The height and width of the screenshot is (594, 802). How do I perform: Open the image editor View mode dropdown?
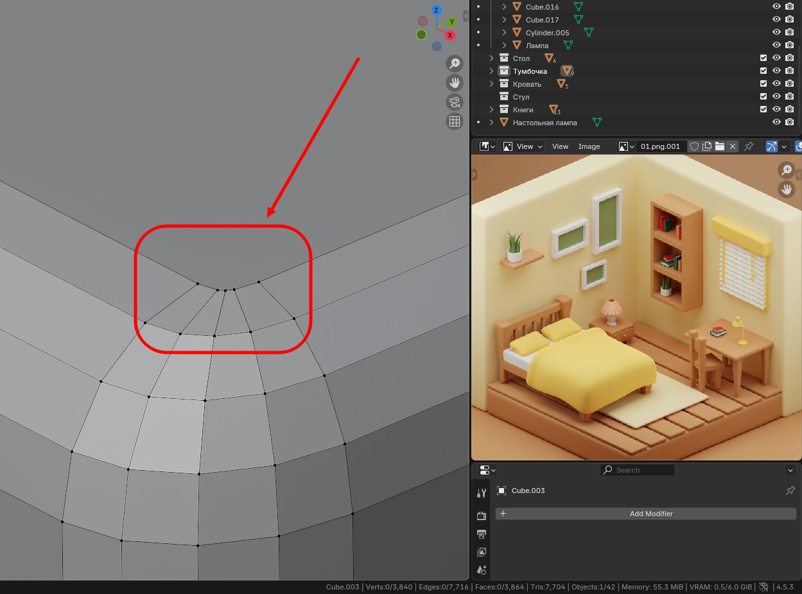[523, 146]
